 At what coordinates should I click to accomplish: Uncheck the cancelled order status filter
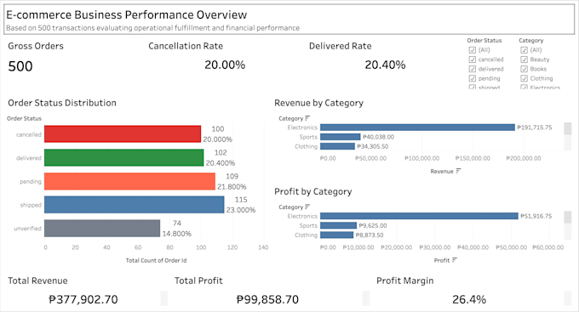pos(473,60)
